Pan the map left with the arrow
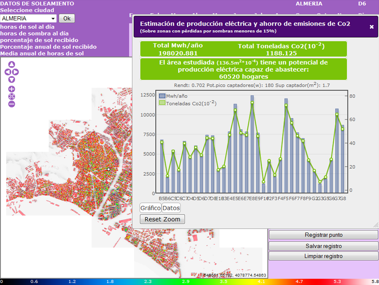379x285 pixels. point(7,72)
